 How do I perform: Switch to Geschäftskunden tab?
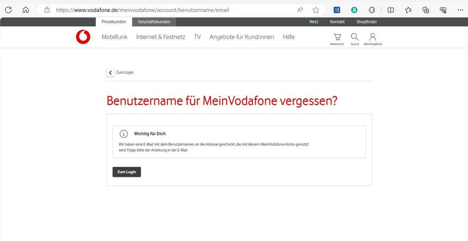154,22
